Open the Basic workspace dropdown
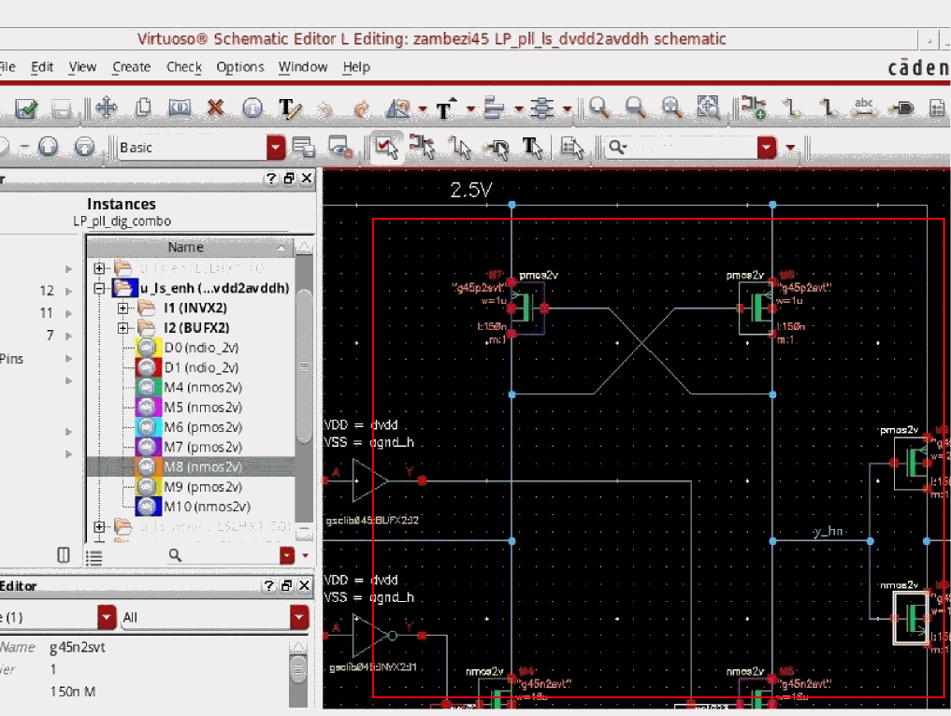This screenshot has width=951, height=716. click(276, 148)
